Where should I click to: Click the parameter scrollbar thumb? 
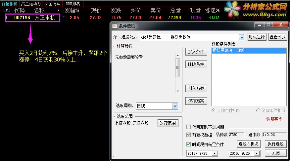pyautogui.click(x=177, y=67)
